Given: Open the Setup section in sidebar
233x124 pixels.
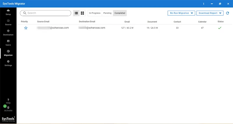Looking at the screenshot, I should pyautogui.click(x=8, y=12).
